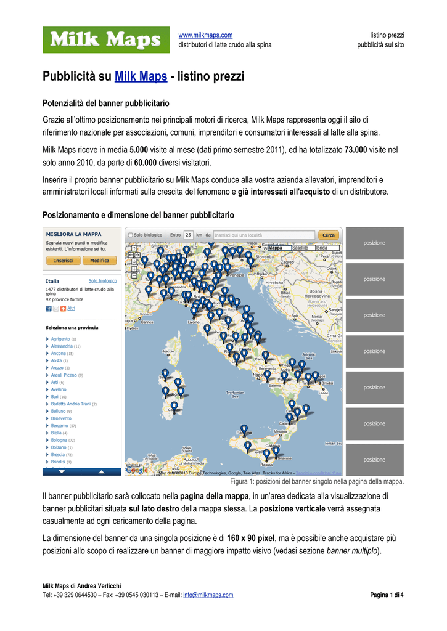Viewport: 447px width, 631px height.
Task: Click the 'MIGLIORA LA MAPPA' heading
Action: pos(74,234)
